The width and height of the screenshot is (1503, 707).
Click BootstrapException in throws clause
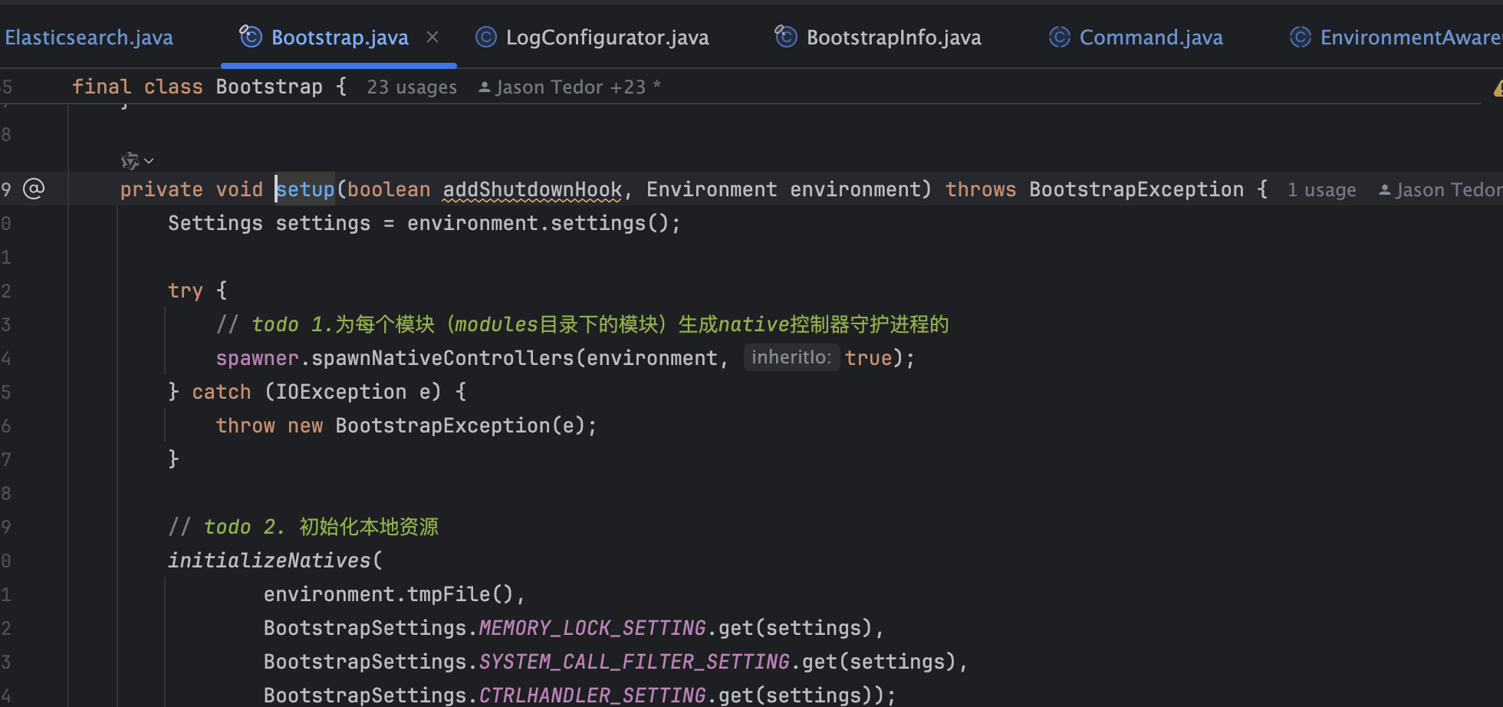point(1136,189)
